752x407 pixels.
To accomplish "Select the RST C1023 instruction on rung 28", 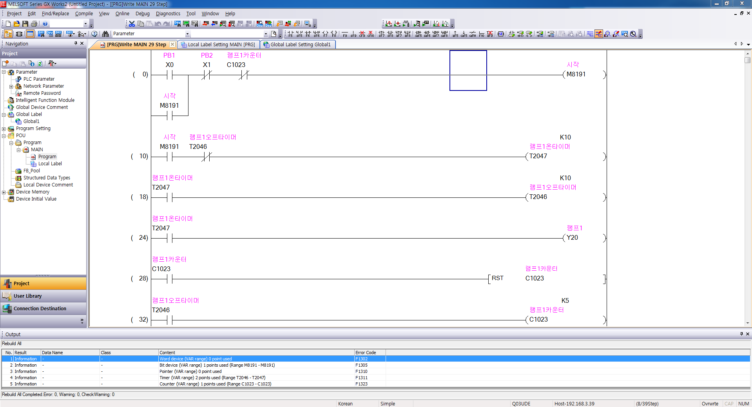I will point(547,279).
